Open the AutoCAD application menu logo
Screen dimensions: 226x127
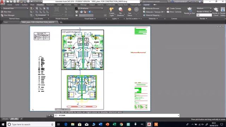(2, 2)
